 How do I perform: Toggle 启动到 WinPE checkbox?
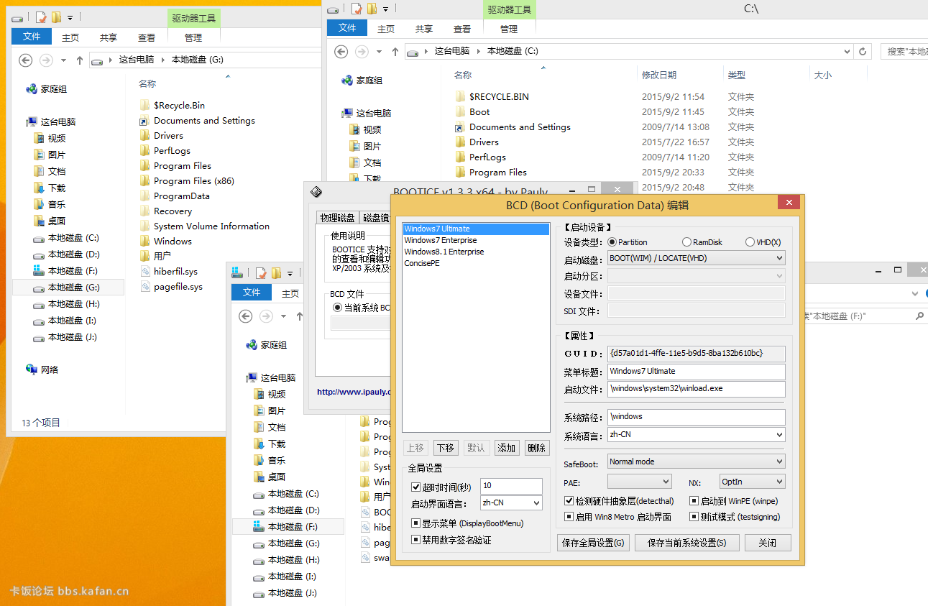[x=694, y=501]
